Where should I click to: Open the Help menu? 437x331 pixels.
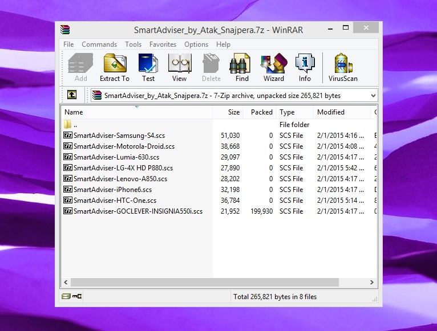click(x=223, y=44)
